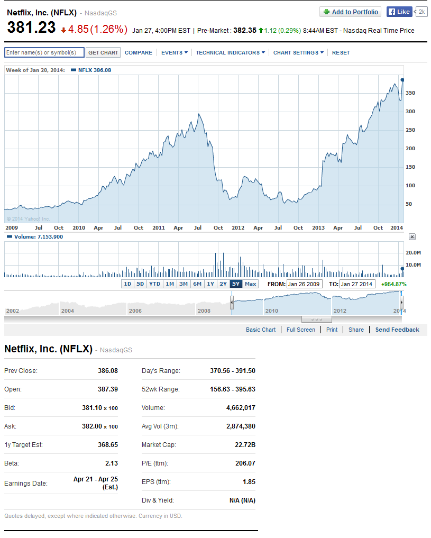Click the main price 381.23

pyautogui.click(x=32, y=28)
